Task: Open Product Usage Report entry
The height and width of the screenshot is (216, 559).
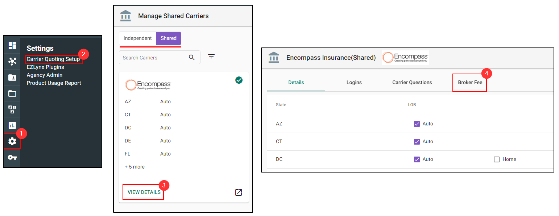Action: pos(54,83)
